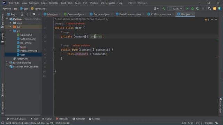
Task: Collapse the Pattern root folder
Action: tap(7, 19)
